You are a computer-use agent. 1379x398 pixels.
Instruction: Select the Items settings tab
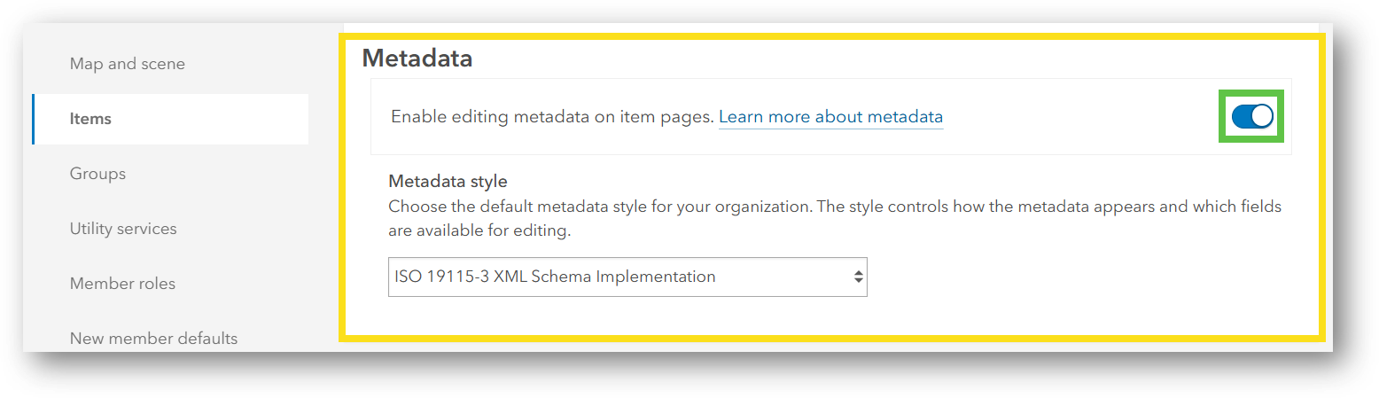[90, 119]
